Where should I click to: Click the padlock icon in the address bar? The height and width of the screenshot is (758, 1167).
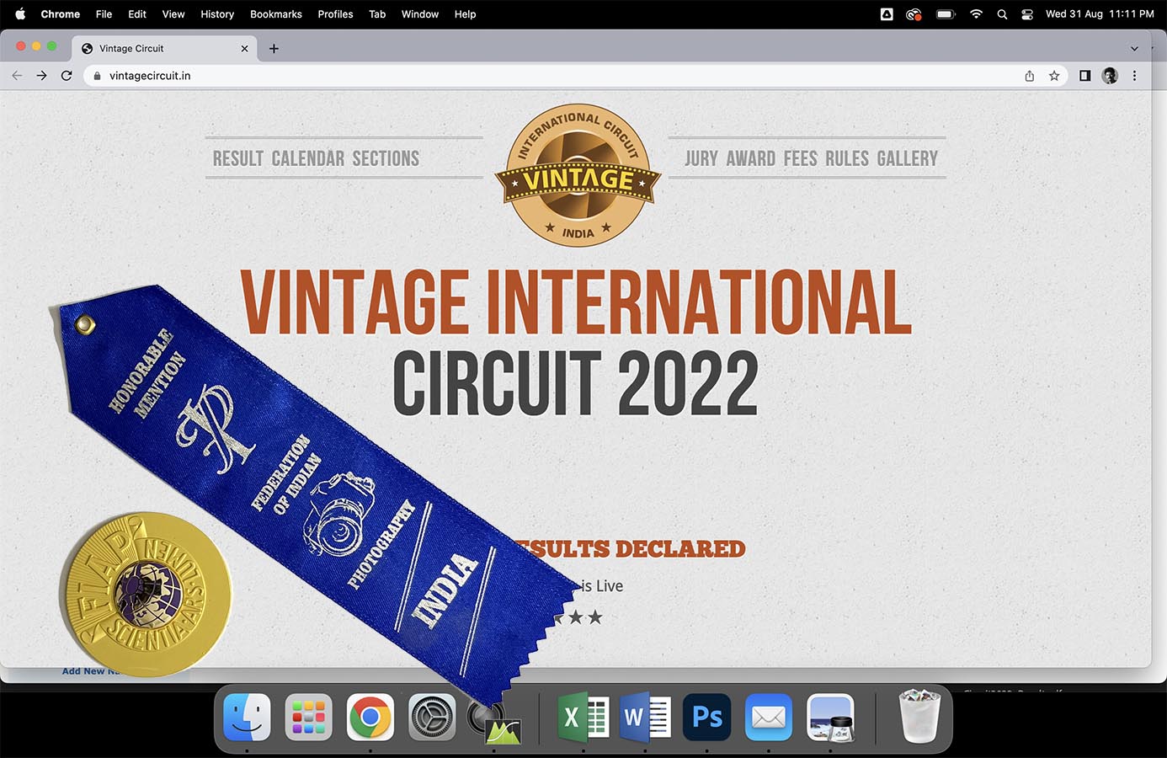97,75
